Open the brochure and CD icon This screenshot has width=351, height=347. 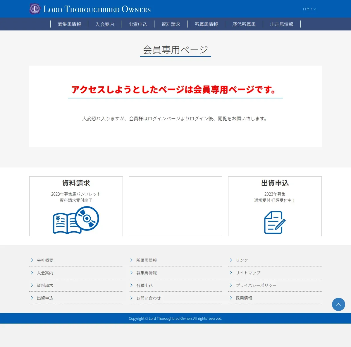pos(76,220)
